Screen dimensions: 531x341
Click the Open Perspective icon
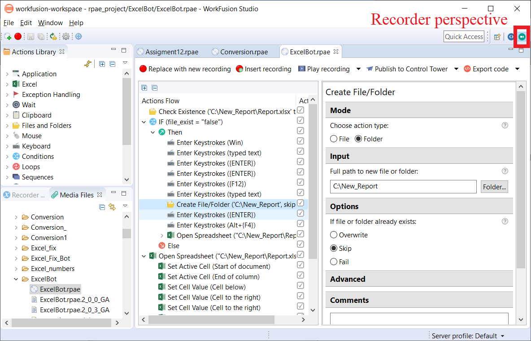click(497, 37)
